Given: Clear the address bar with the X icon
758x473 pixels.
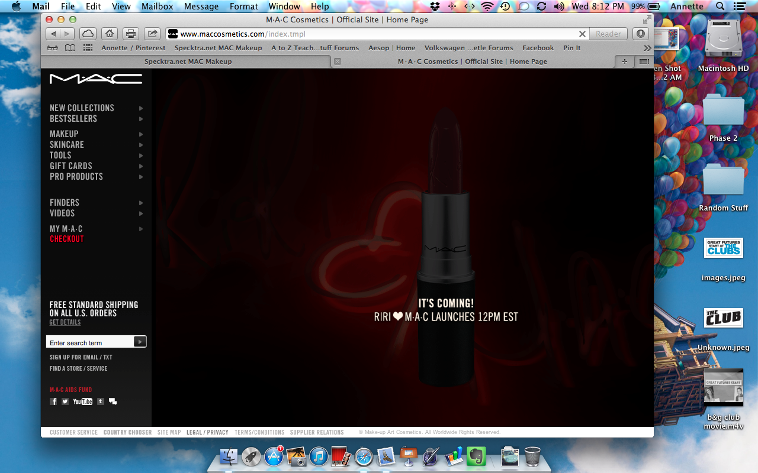Looking at the screenshot, I should (582, 34).
